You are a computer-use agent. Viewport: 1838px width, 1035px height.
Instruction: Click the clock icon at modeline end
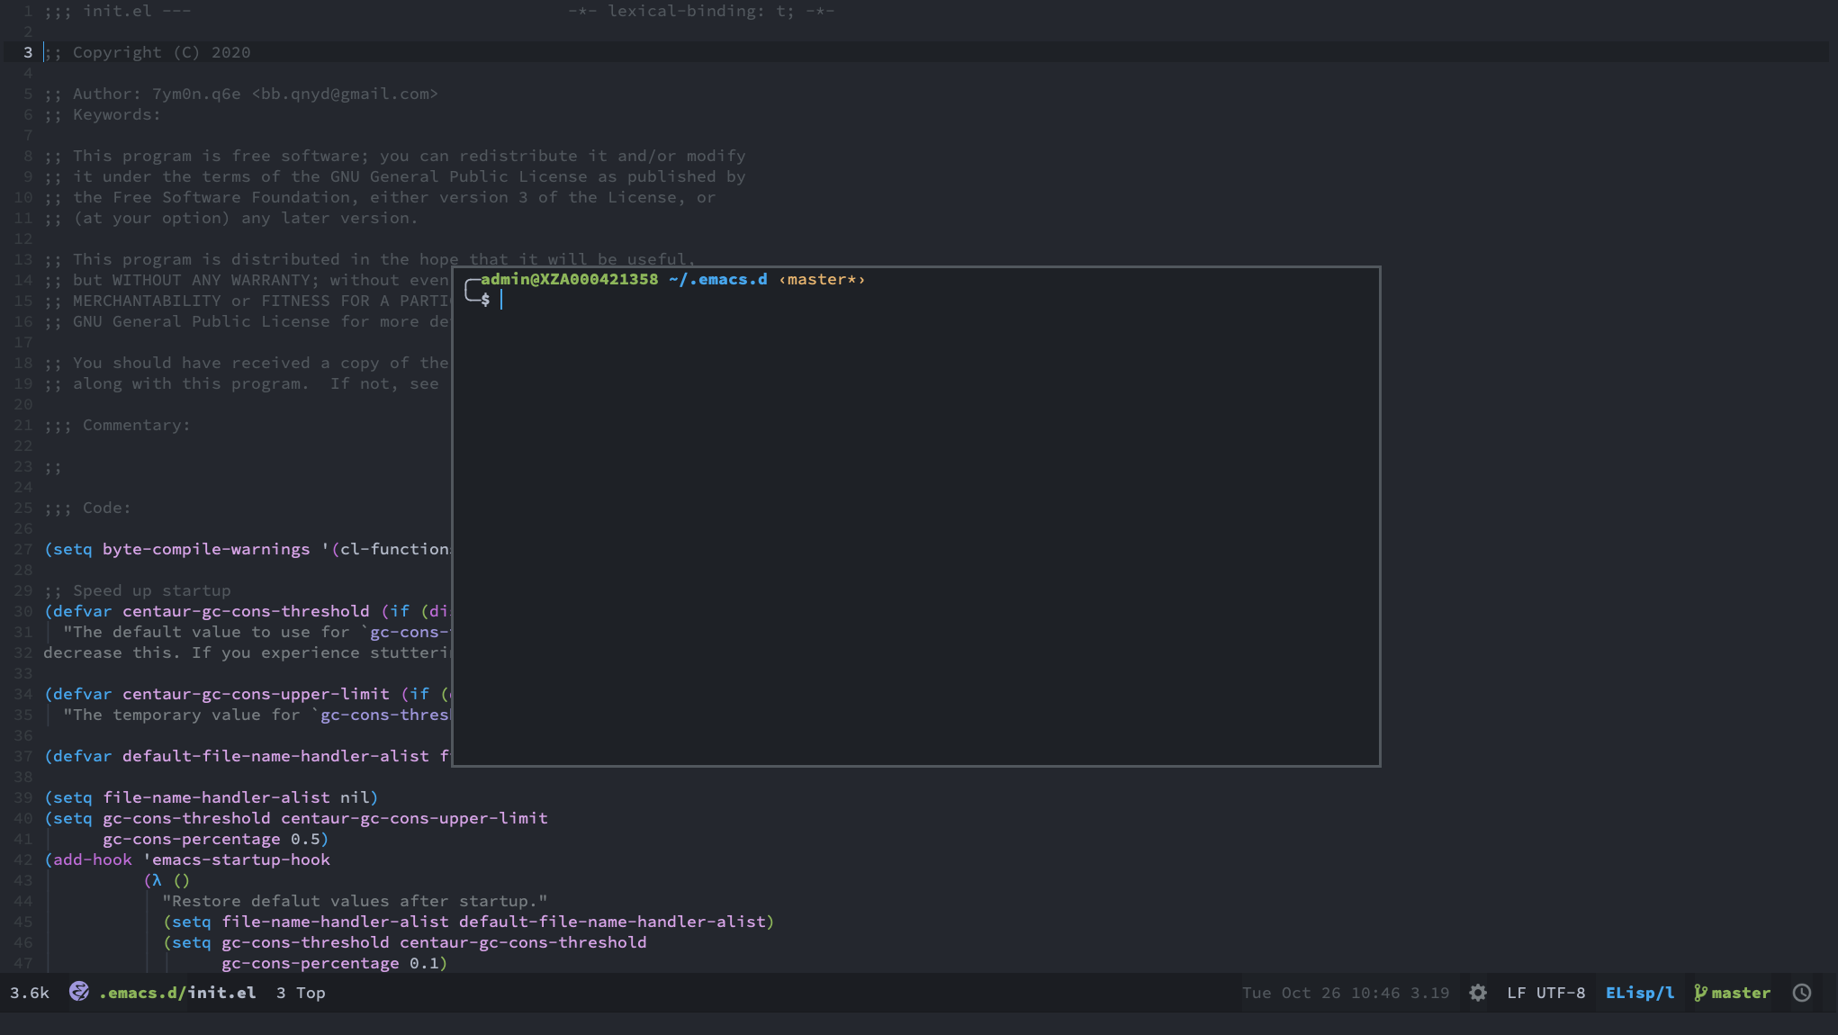1802,993
